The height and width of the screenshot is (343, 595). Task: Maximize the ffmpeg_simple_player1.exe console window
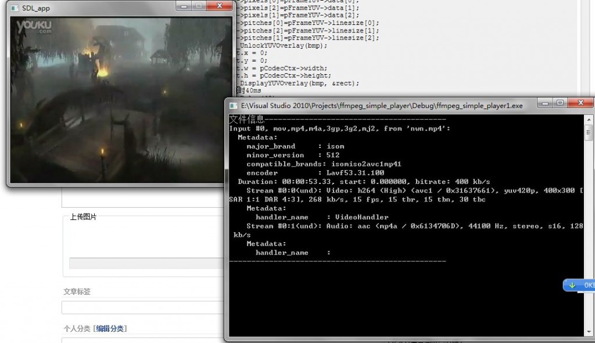pyautogui.click(x=560, y=103)
